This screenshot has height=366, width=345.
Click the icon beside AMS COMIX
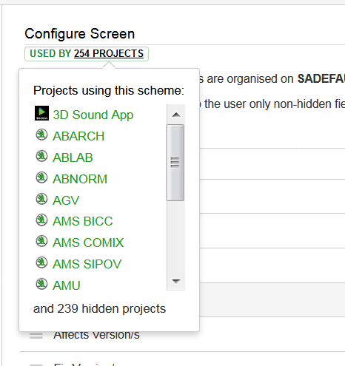(41, 241)
